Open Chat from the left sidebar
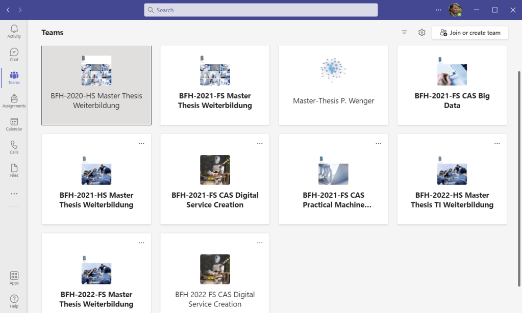The width and height of the screenshot is (522, 313). 14,55
